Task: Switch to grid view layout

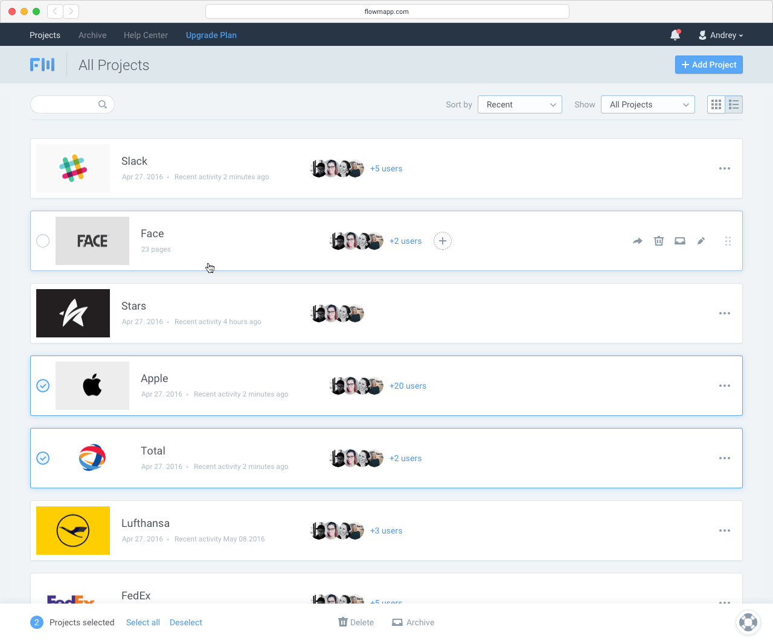Action: [x=716, y=104]
